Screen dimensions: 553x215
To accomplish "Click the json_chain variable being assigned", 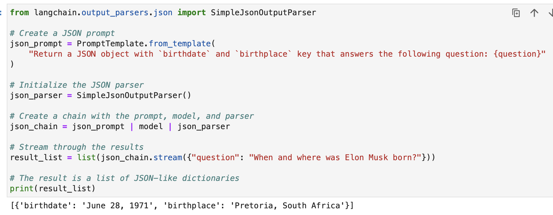I will [x=34, y=126].
